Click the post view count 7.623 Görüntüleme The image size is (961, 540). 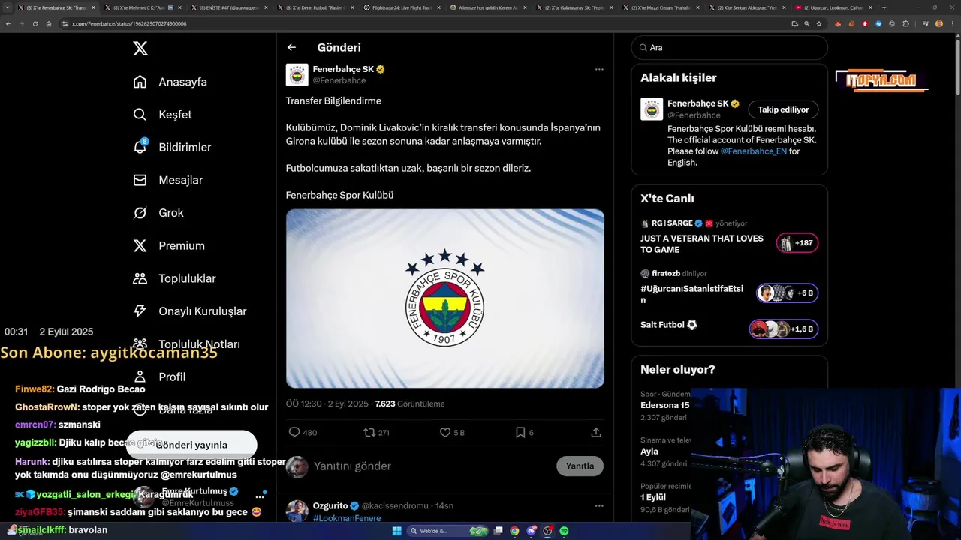point(410,403)
